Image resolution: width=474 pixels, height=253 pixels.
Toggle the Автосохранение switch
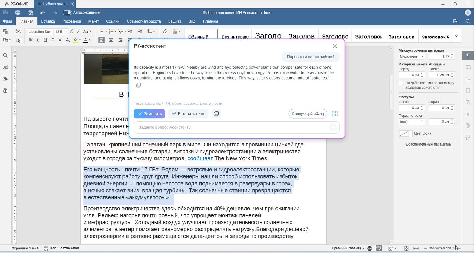pos(67,13)
